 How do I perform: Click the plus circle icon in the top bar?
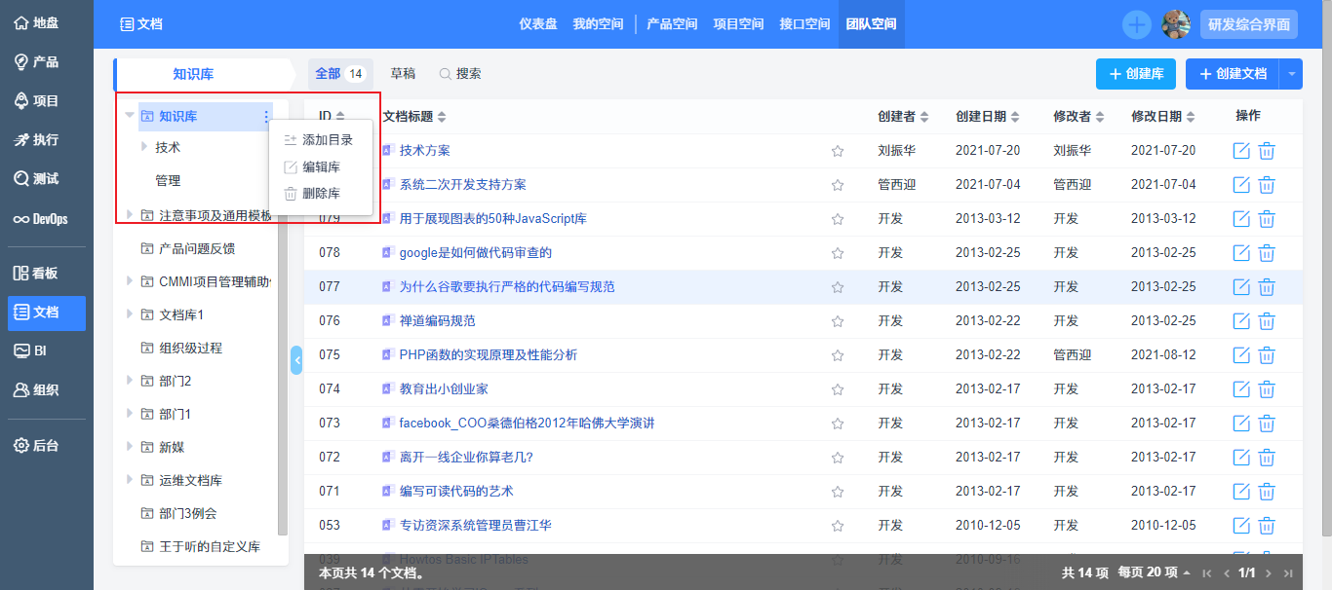[1136, 24]
